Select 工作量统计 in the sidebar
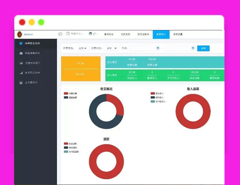This screenshot has width=240, height=185. click(36, 83)
